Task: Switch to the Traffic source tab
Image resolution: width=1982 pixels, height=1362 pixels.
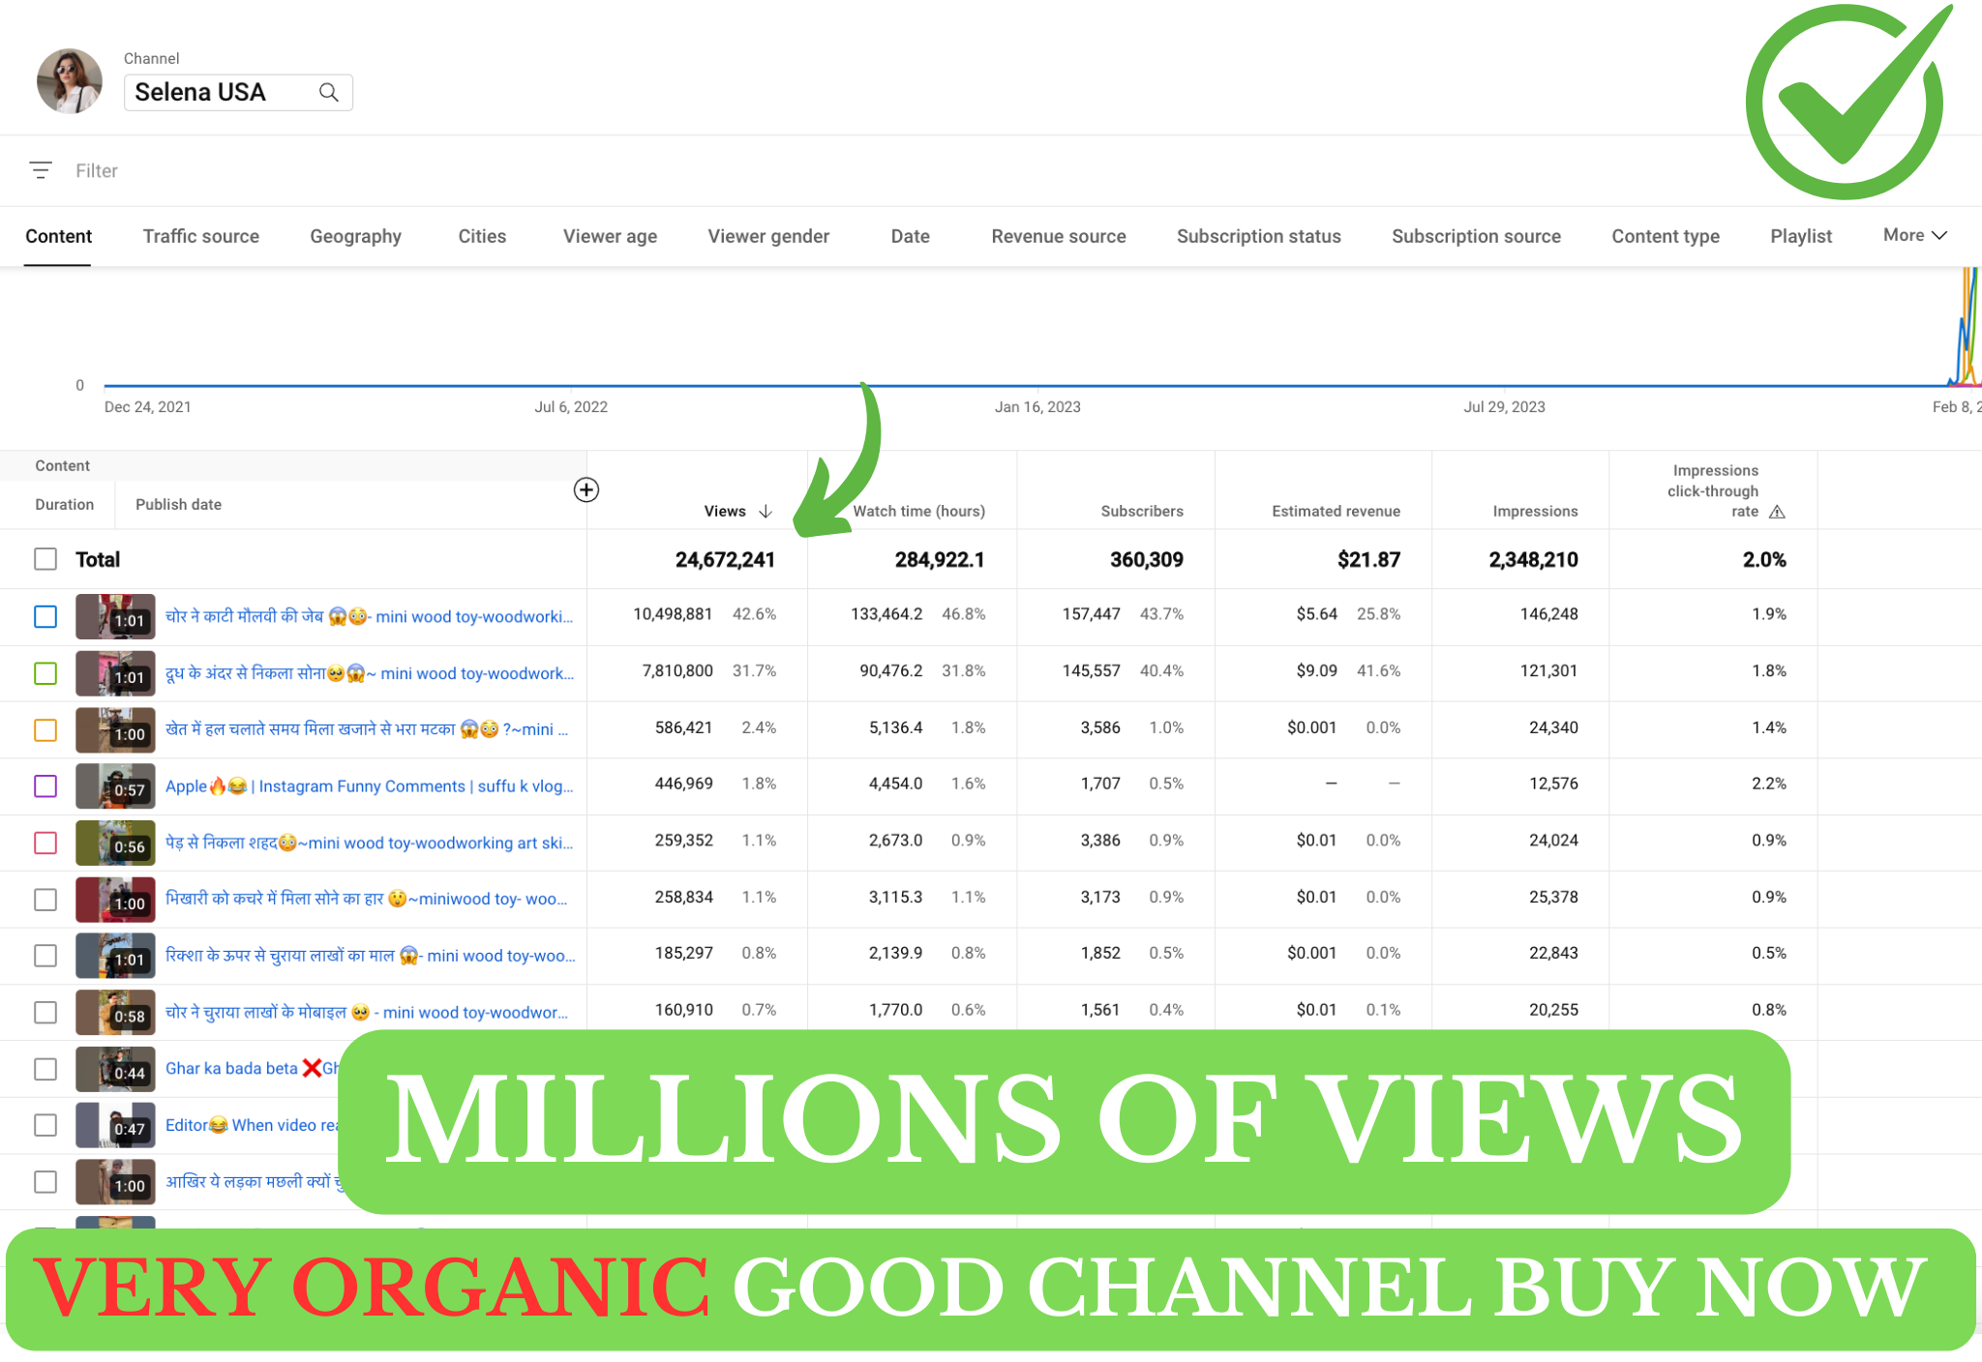Action: (200, 236)
